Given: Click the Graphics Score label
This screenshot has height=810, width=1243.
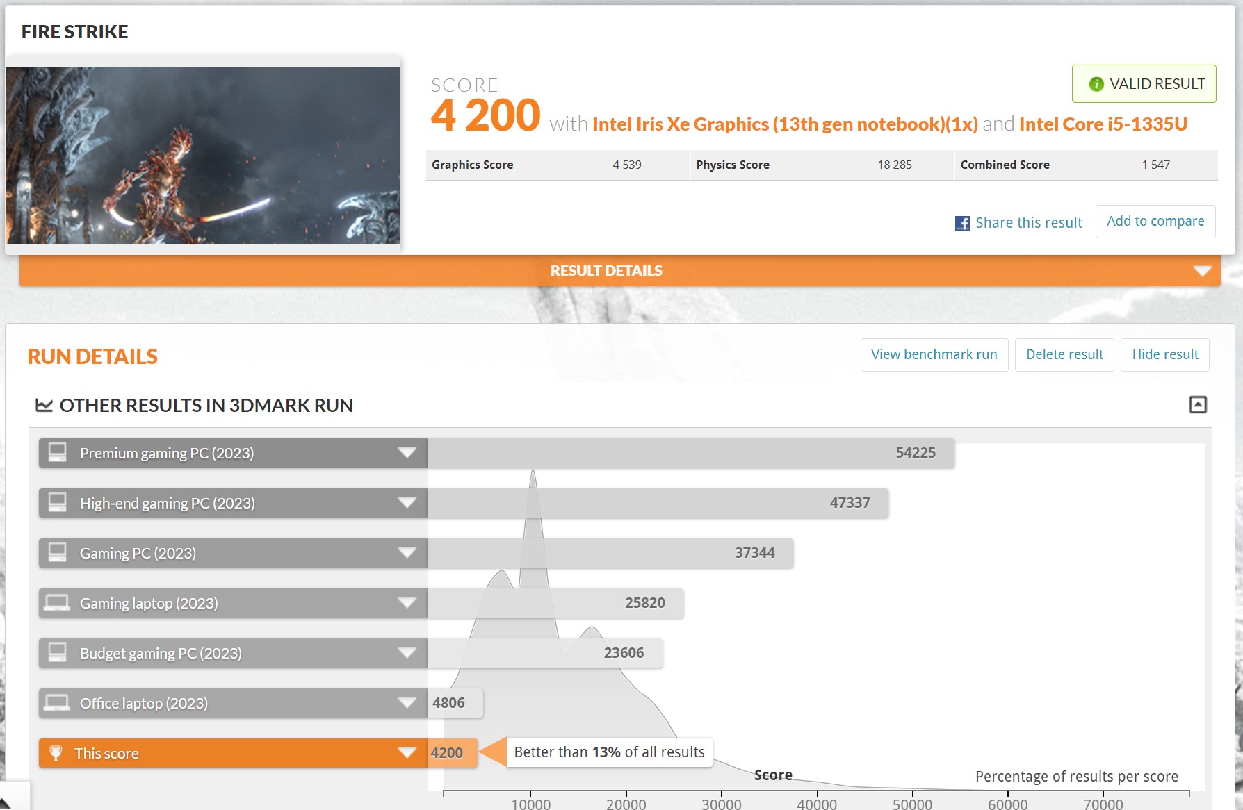Looking at the screenshot, I should click(x=472, y=165).
